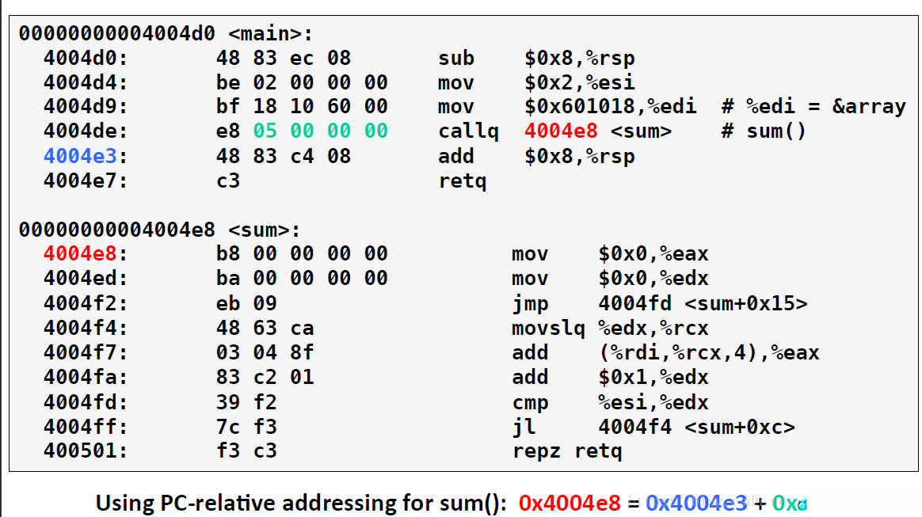Click address label '4004ff:'
The height and width of the screenshot is (517, 922).
pos(86,427)
